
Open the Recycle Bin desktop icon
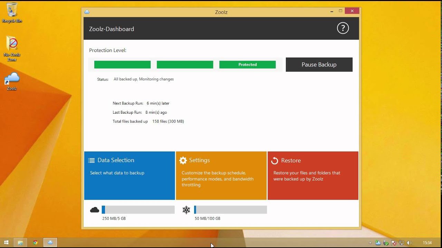tap(12, 13)
